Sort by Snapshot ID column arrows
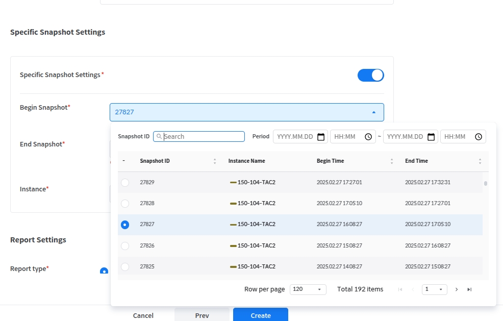 point(215,161)
